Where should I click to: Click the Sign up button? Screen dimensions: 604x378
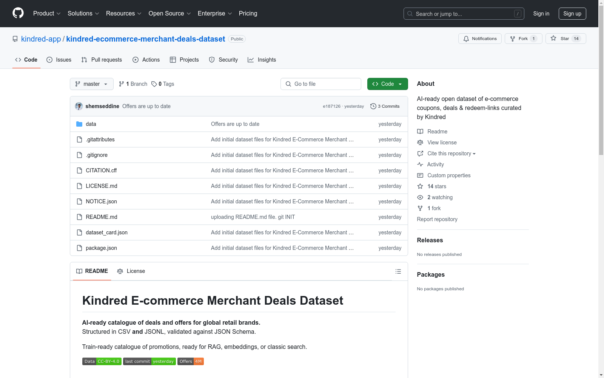pos(572,14)
